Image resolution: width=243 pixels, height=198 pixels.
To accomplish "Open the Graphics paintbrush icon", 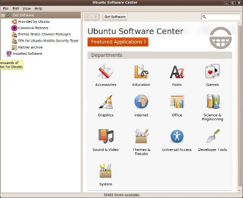I will point(105,102).
